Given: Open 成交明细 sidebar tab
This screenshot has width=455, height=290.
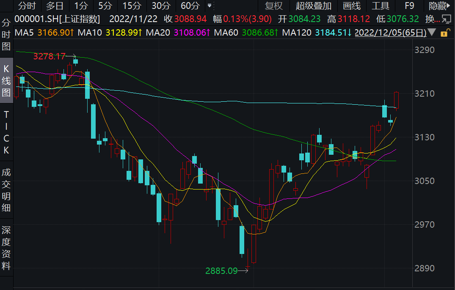Looking at the screenshot, I should coord(6,190).
